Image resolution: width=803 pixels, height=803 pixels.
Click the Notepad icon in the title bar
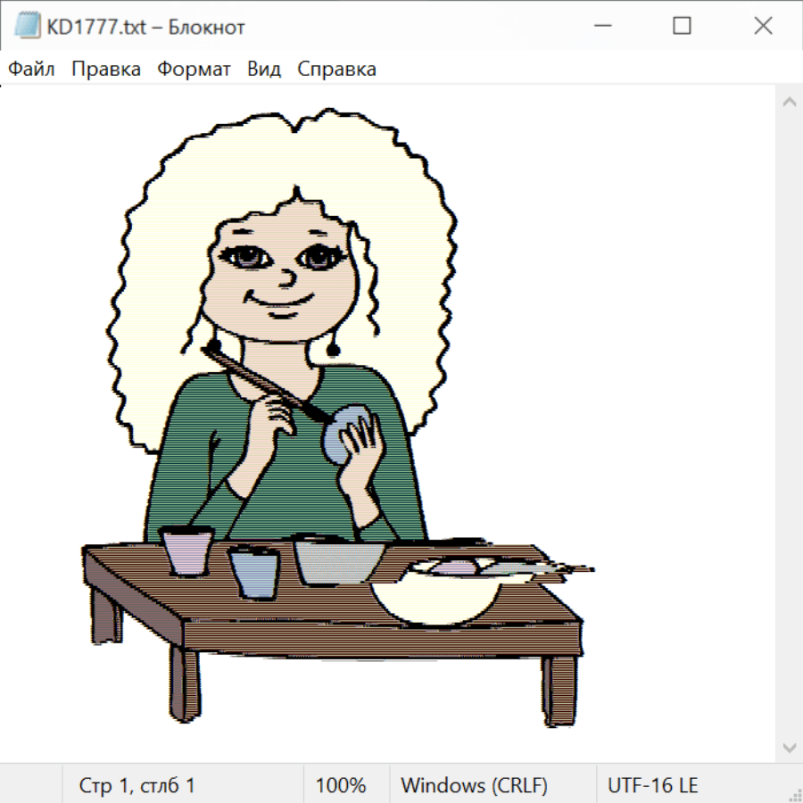tap(28, 27)
